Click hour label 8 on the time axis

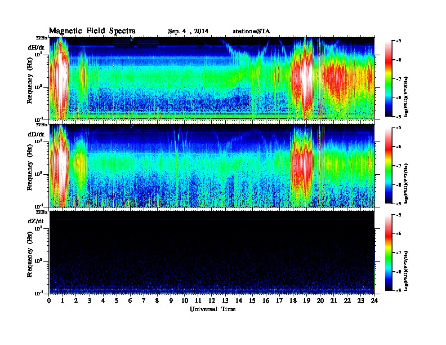pos(157,300)
